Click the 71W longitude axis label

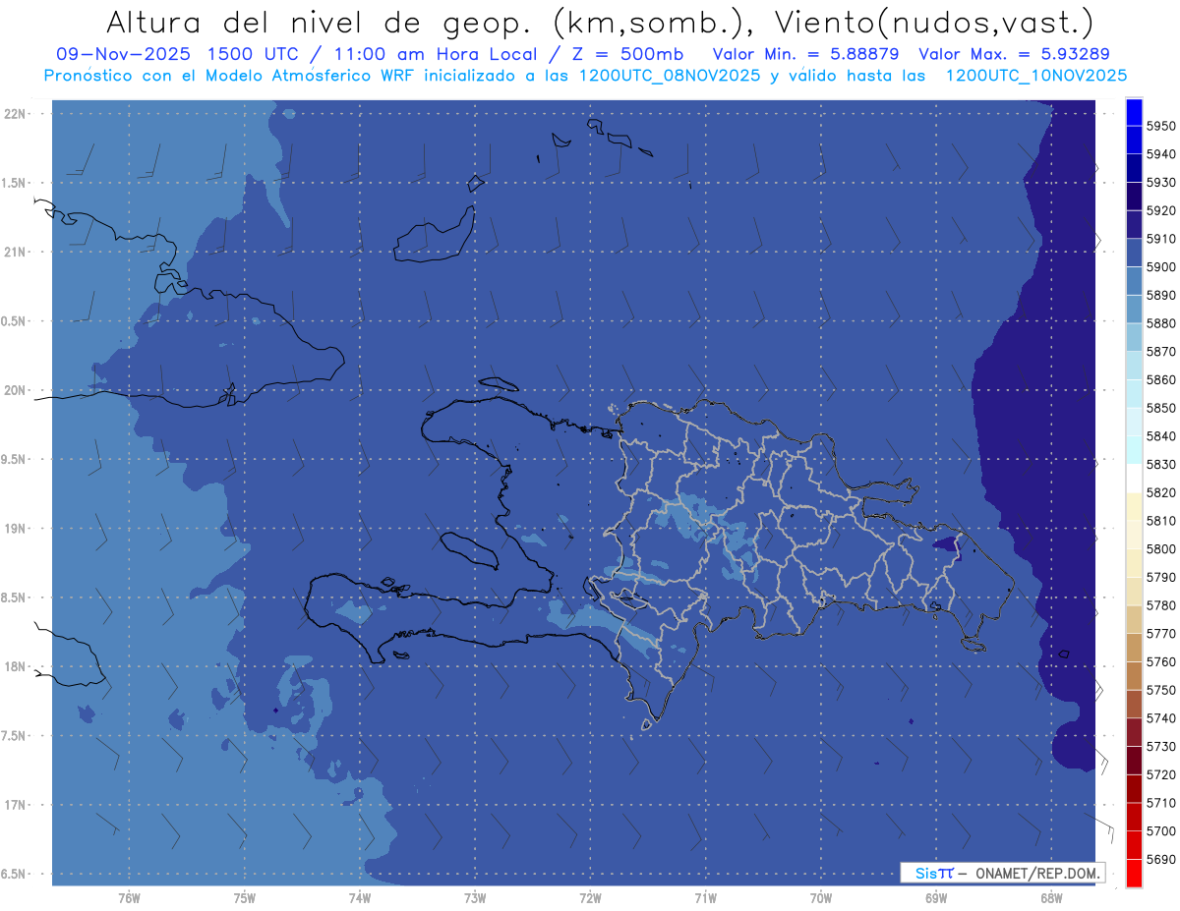(x=705, y=898)
